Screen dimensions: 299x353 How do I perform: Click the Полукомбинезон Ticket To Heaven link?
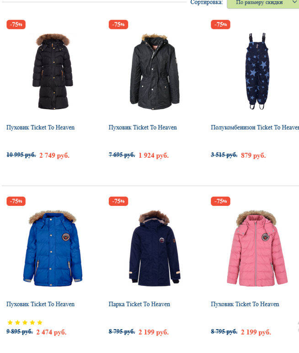pyautogui.click(x=255, y=127)
